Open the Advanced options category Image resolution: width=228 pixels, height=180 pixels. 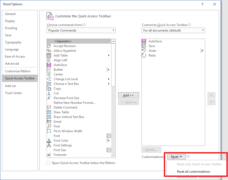[20, 64]
